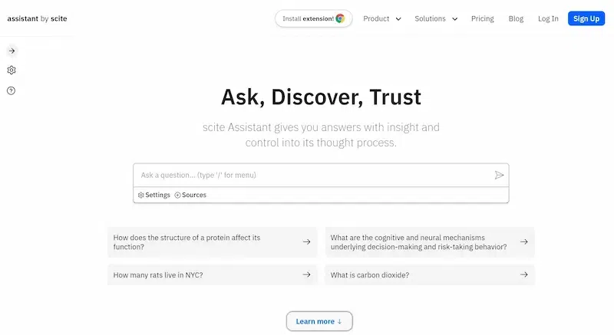Viewport: 614px width, 335px height.
Task: Click the Learn more button
Action: pos(319,321)
